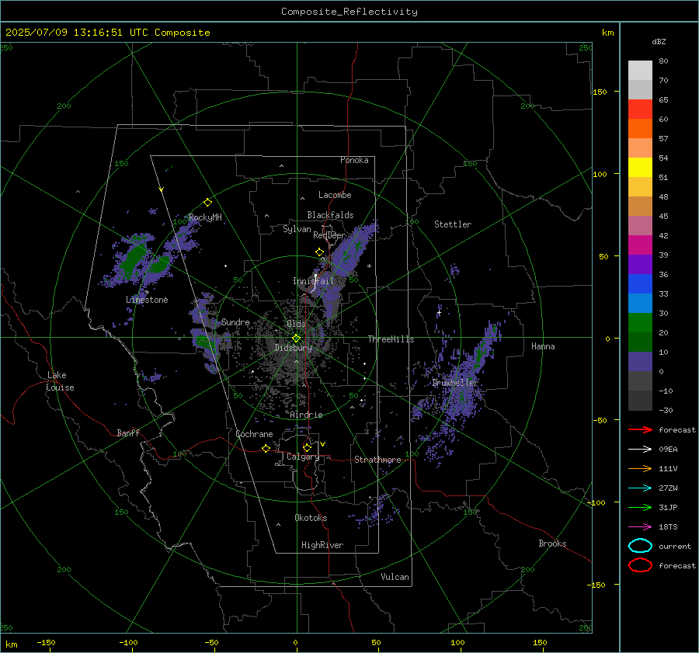Select the orange 57-60 dBZ color block
This screenshot has height=653, width=699.
point(640,129)
